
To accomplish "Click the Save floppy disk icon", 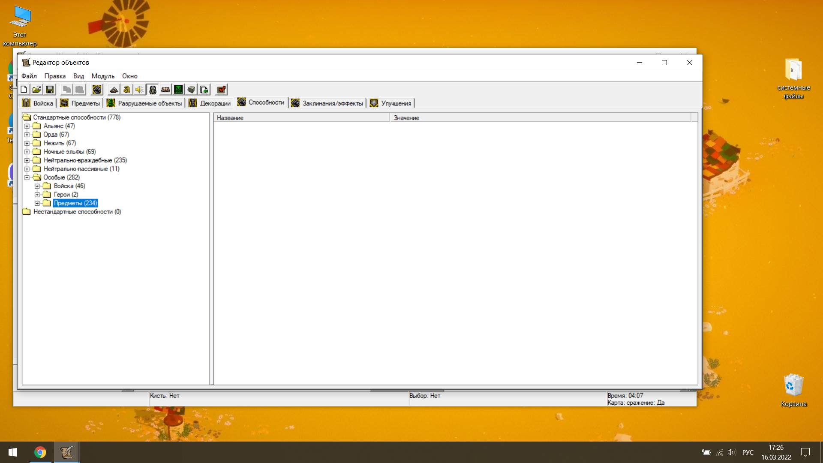I will coord(50,90).
